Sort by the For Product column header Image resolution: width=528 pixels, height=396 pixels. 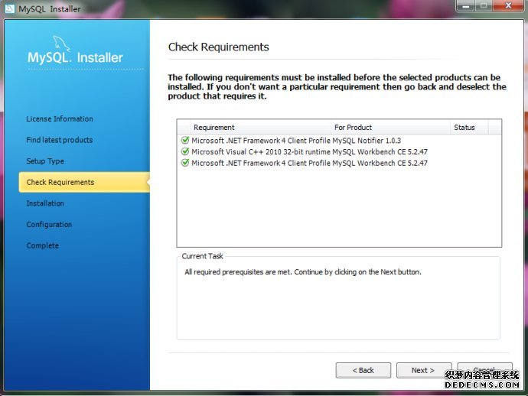click(x=354, y=128)
